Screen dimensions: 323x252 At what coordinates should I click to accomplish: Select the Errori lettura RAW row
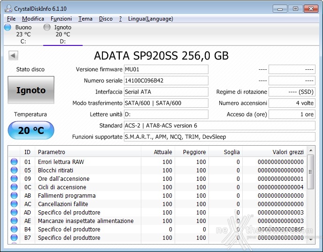[157, 162]
